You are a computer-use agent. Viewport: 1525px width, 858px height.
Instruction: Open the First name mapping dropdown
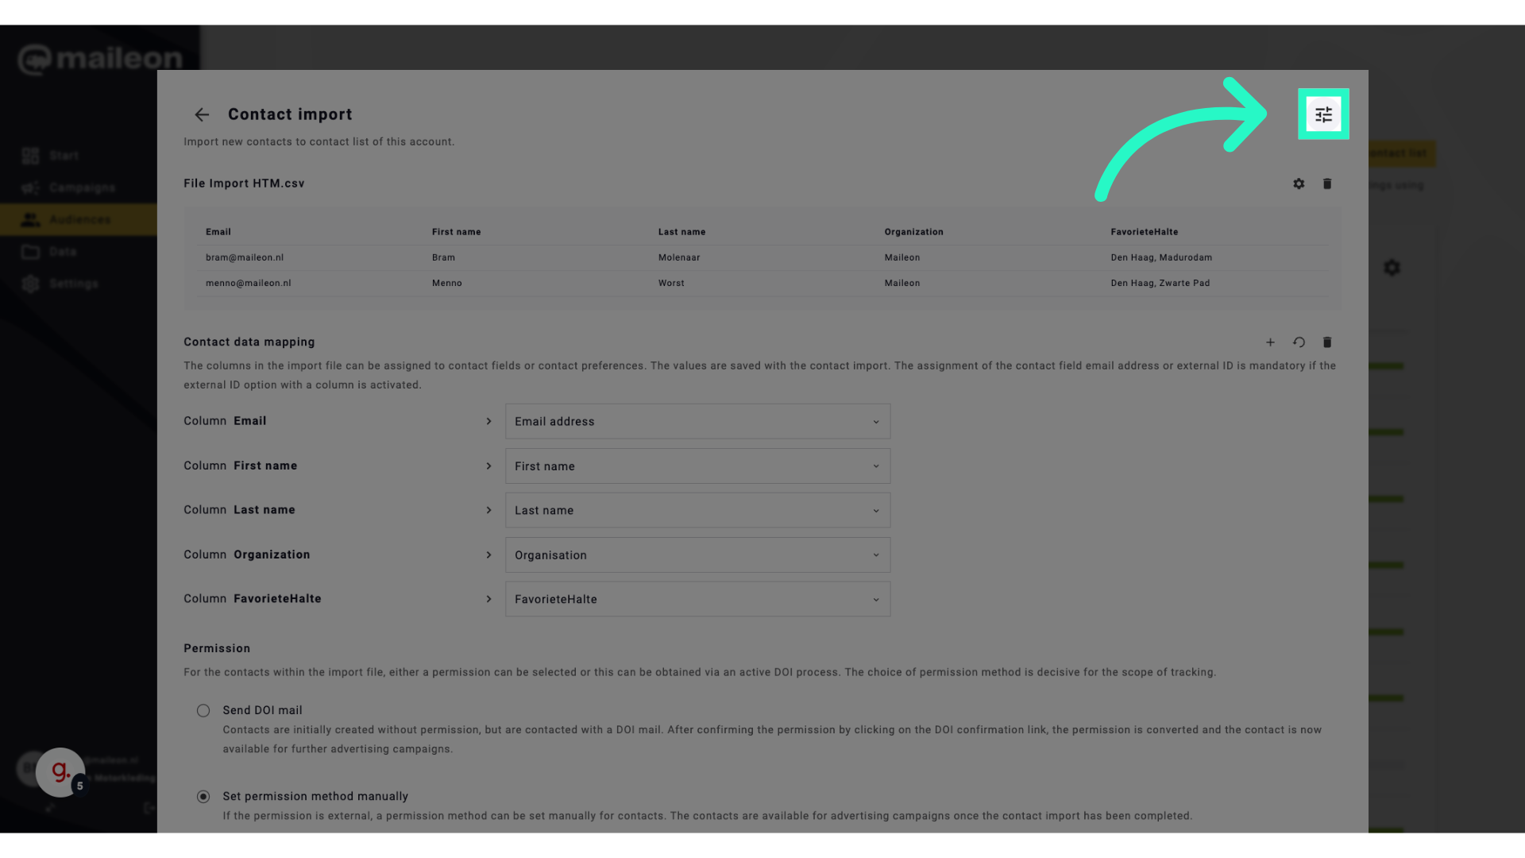pos(697,466)
